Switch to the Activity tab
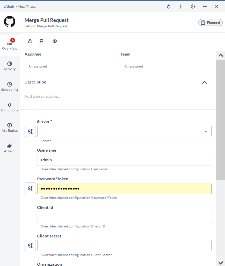The width and height of the screenshot is (225, 266). [10, 66]
